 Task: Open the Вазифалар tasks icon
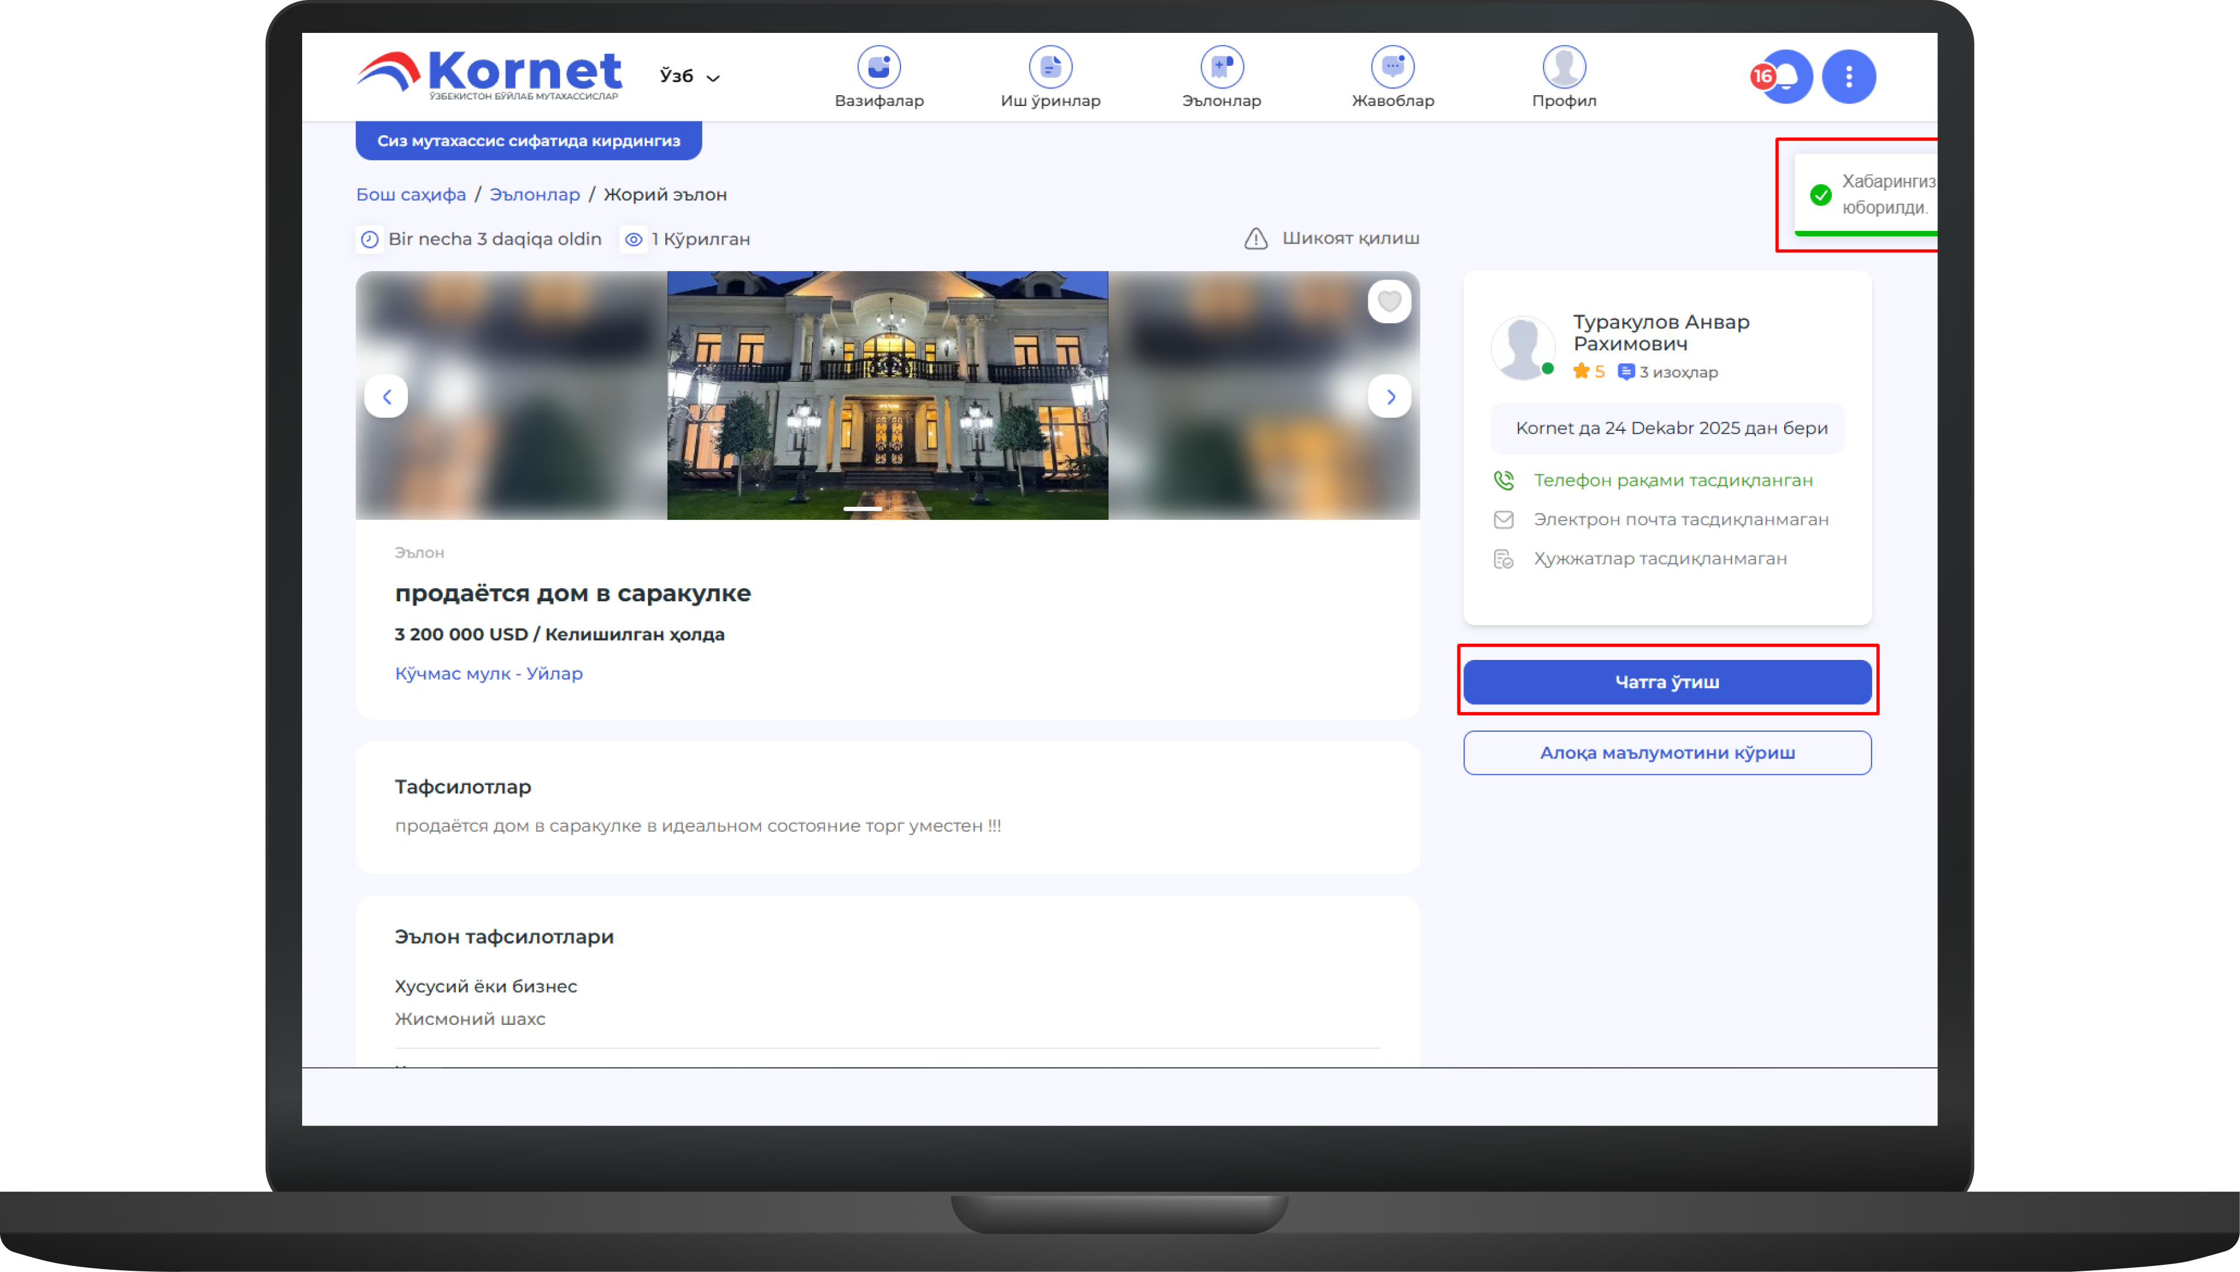pyautogui.click(x=879, y=67)
